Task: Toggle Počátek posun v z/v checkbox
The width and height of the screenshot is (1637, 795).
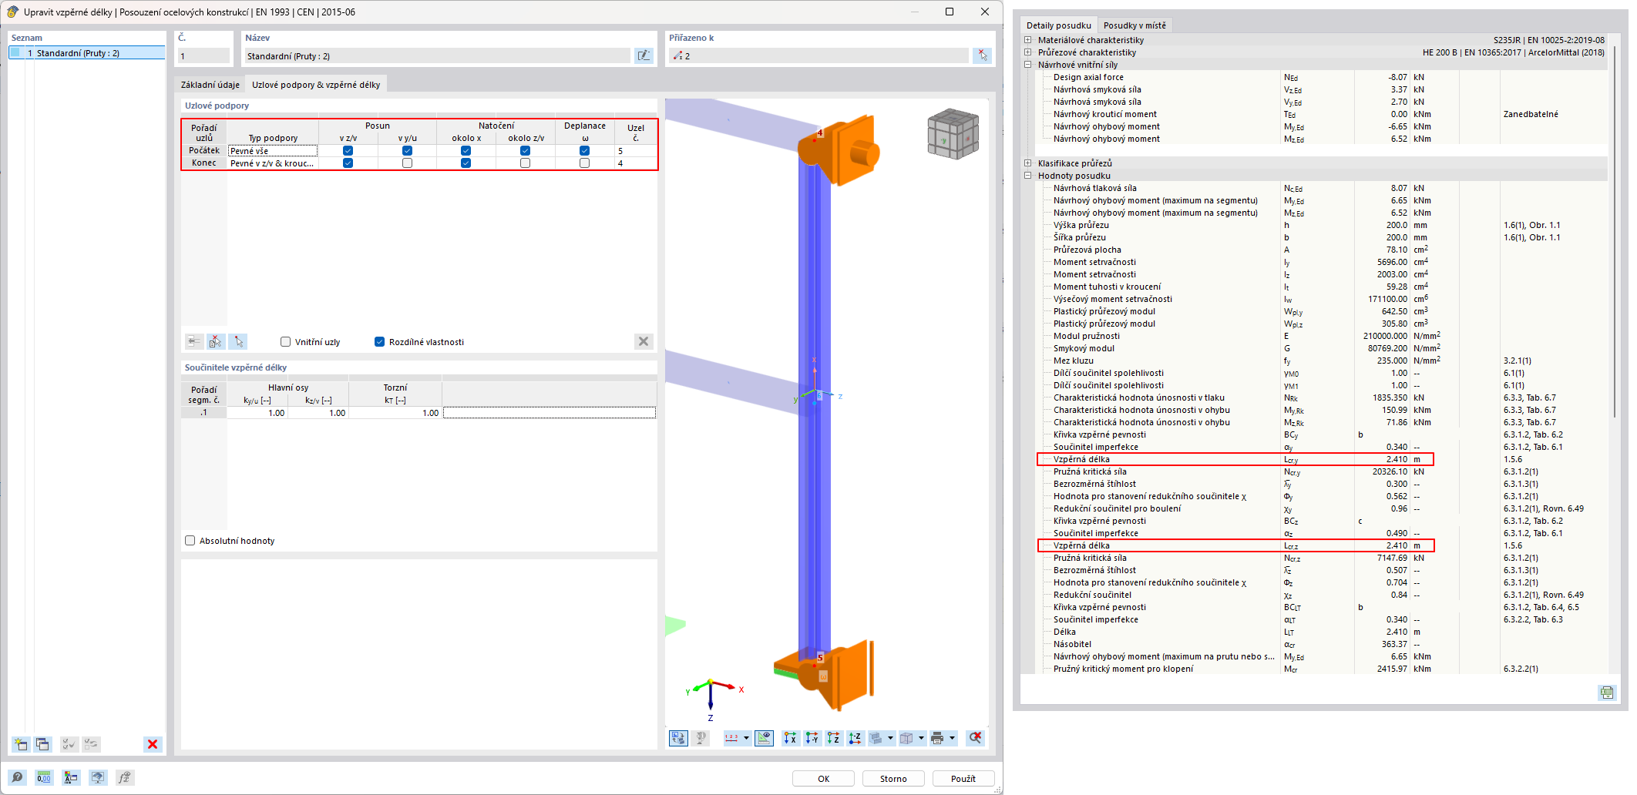Action: (x=348, y=151)
